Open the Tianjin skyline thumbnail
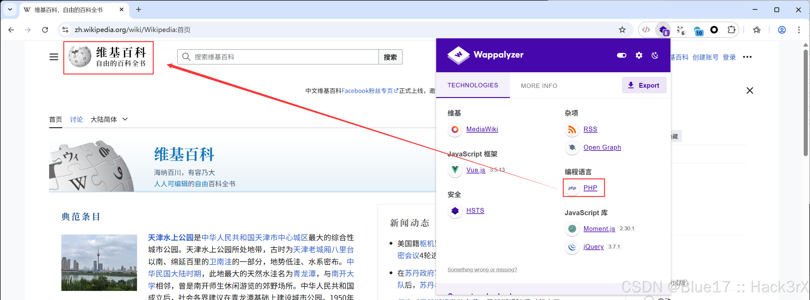This screenshot has height=300, width=810. (x=99, y=263)
